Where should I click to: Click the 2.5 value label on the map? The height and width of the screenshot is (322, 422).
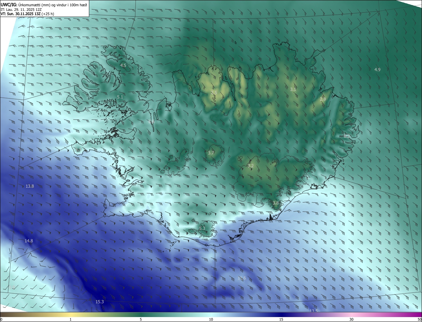coord(214,93)
